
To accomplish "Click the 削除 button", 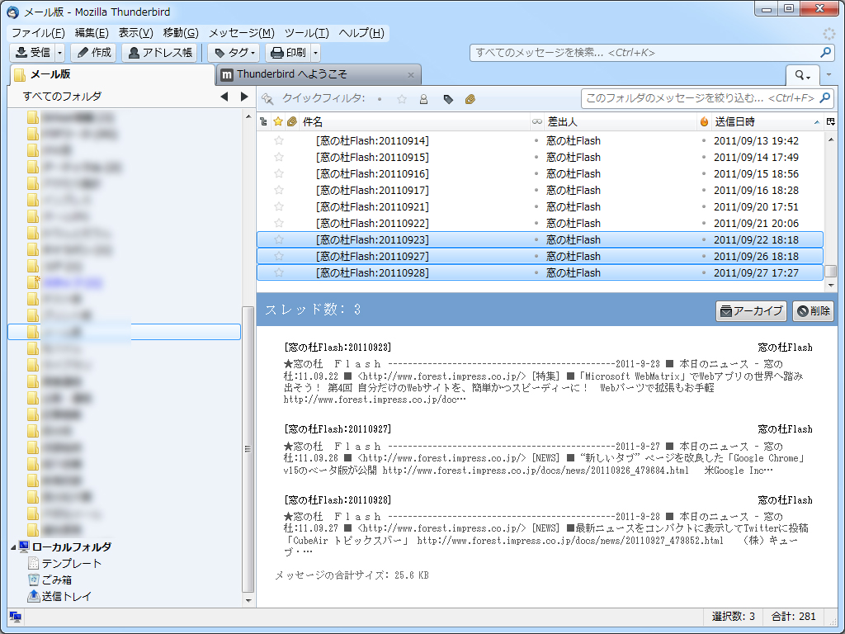I will [812, 312].
